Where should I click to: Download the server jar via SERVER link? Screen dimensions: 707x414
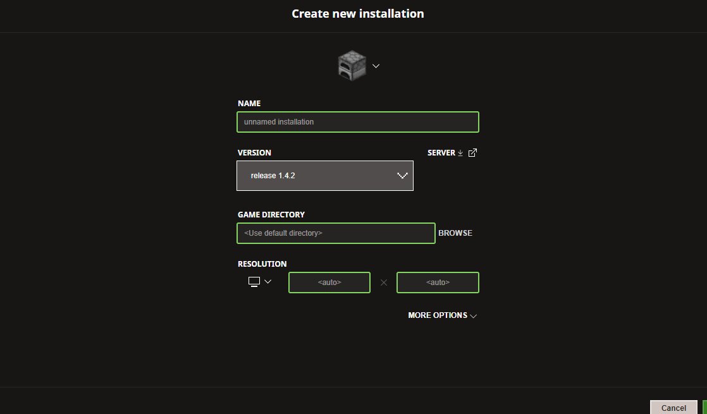(445, 153)
